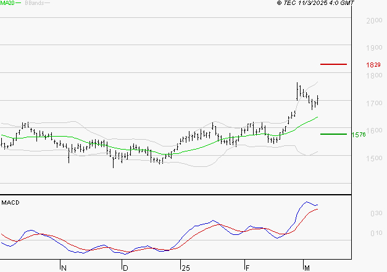Image resolution: width=387 pixels, height=272 pixels.
Task: Click the MACD panel title
Action: (10, 203)
